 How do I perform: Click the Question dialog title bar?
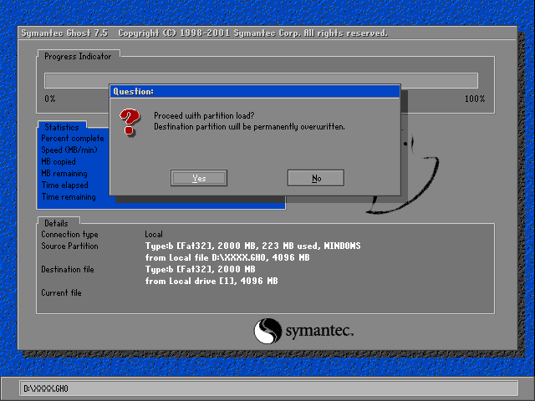255,91
